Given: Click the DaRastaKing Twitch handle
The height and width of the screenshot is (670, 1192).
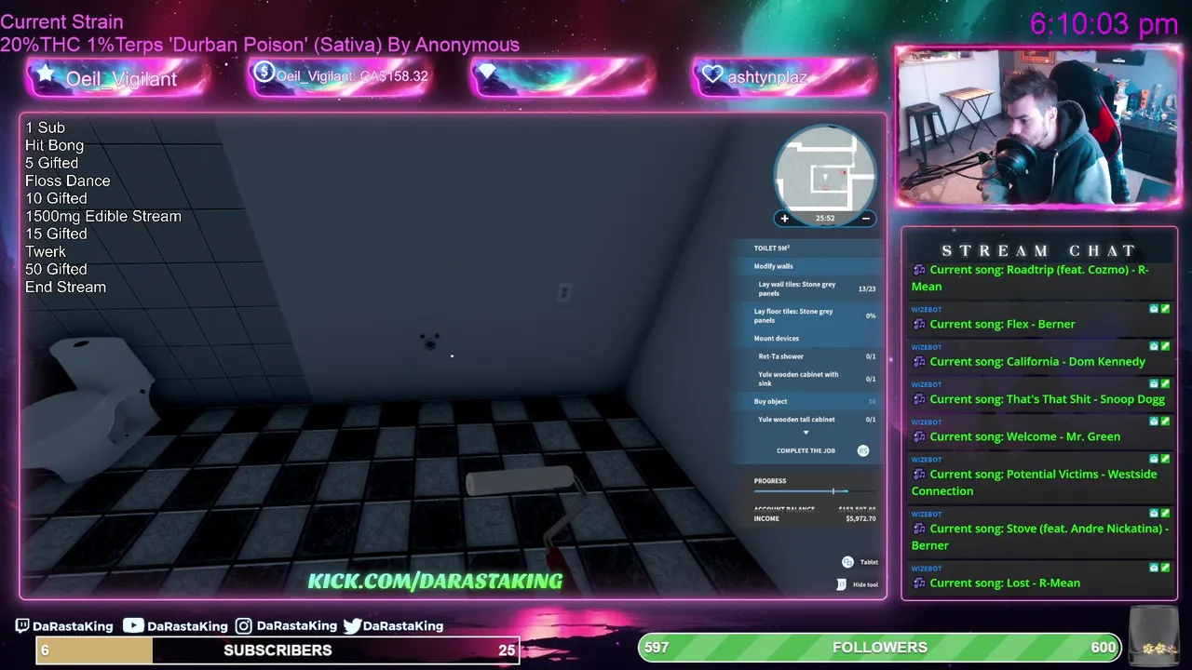Looking at the screenshot, I should coord(73,626).
